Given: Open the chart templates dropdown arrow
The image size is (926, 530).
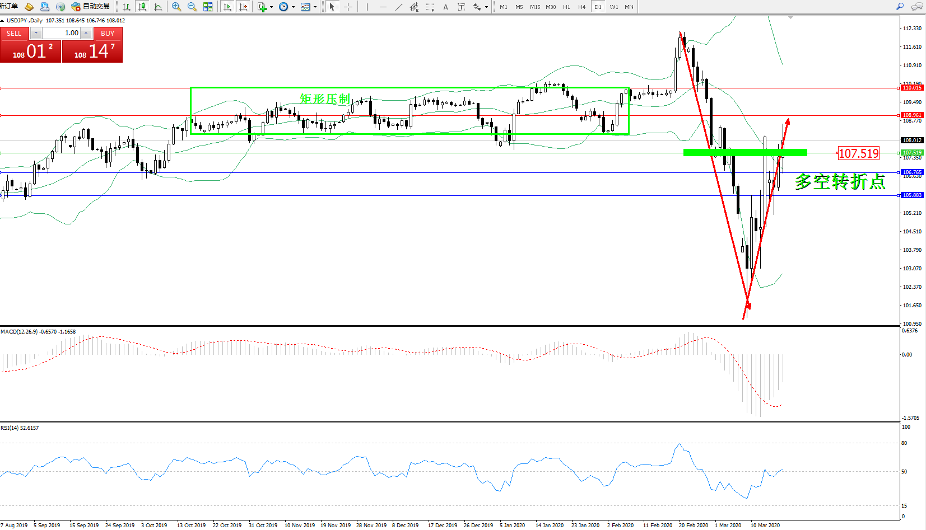Looking at the screenshot, I should tap(315, 7).
